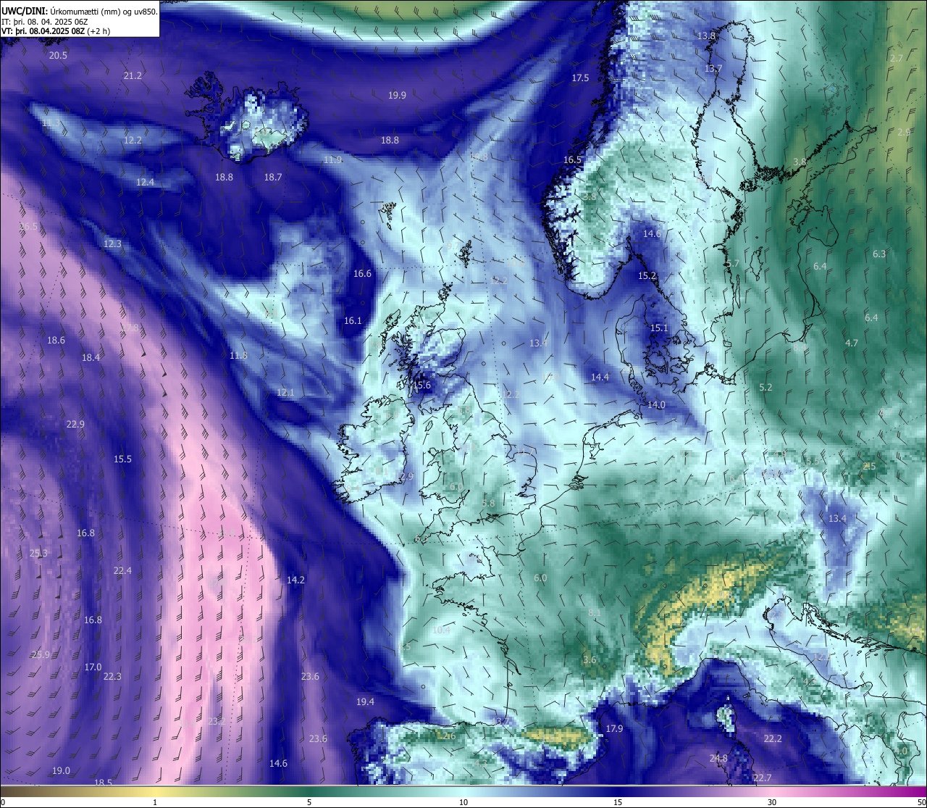Click the 16.5 value on Norway's coast
927x808 pixels.
click(572, 159)
